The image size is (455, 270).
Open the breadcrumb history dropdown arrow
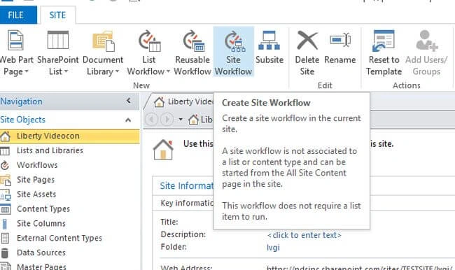click(x=181, y=119)
